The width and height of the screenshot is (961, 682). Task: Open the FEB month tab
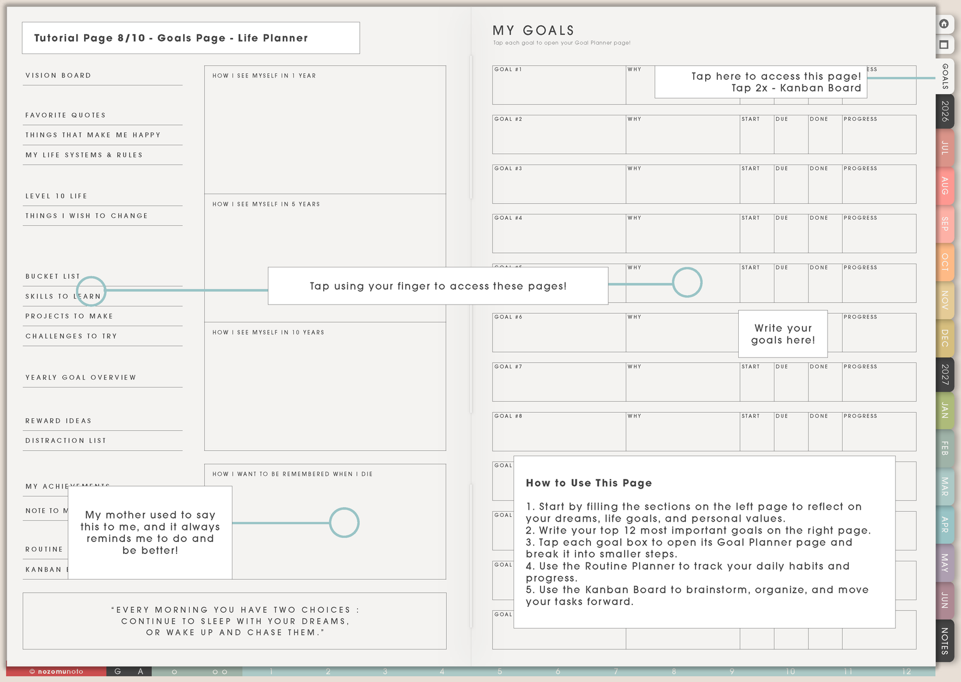(x=945, y=448)
